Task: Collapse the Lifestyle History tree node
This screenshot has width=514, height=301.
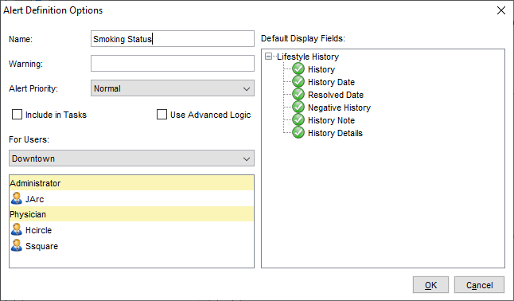Action: click(268, 56)
